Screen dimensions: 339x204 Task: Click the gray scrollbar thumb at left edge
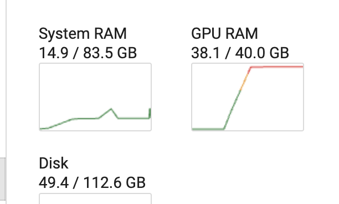(x=3, y=181)
